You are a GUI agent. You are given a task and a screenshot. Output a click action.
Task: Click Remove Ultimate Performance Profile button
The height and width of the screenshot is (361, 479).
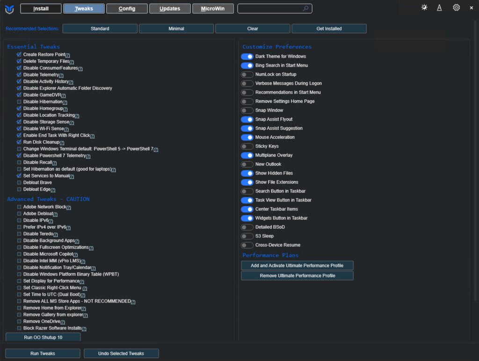click(x=297, y=276)
